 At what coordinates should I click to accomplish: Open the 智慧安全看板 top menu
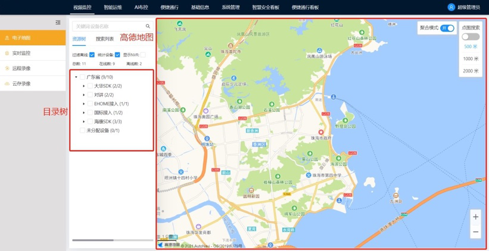point(266,8)
